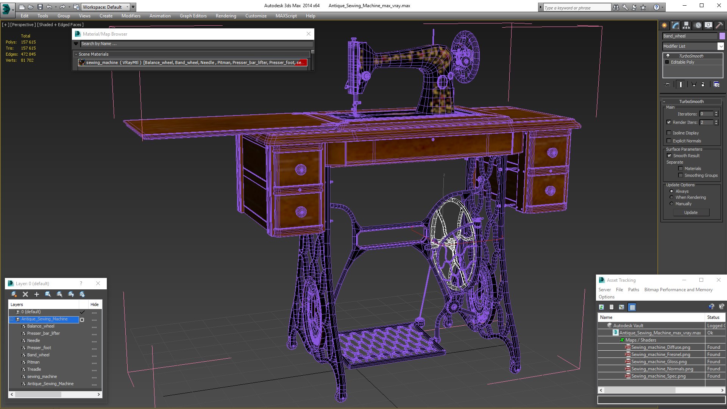This screenshot has width=727, height=409.
Task: Enable Separate by Smoothing Groups checkbox
Action: [680, 175]
